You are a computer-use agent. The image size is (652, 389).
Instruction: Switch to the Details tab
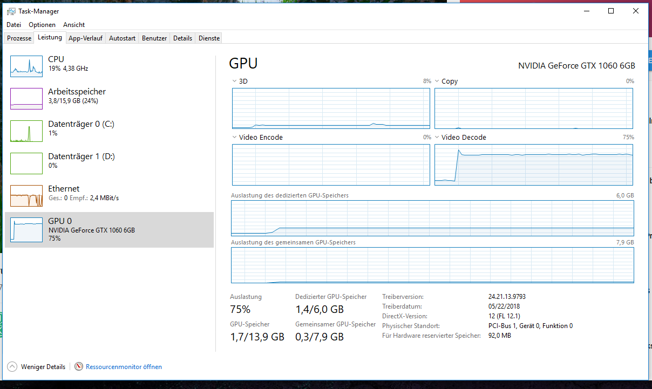tap(183, 38)
